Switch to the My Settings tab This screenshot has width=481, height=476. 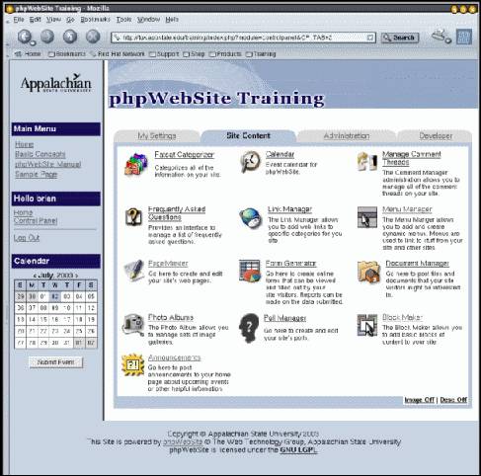tap(157, 135)
